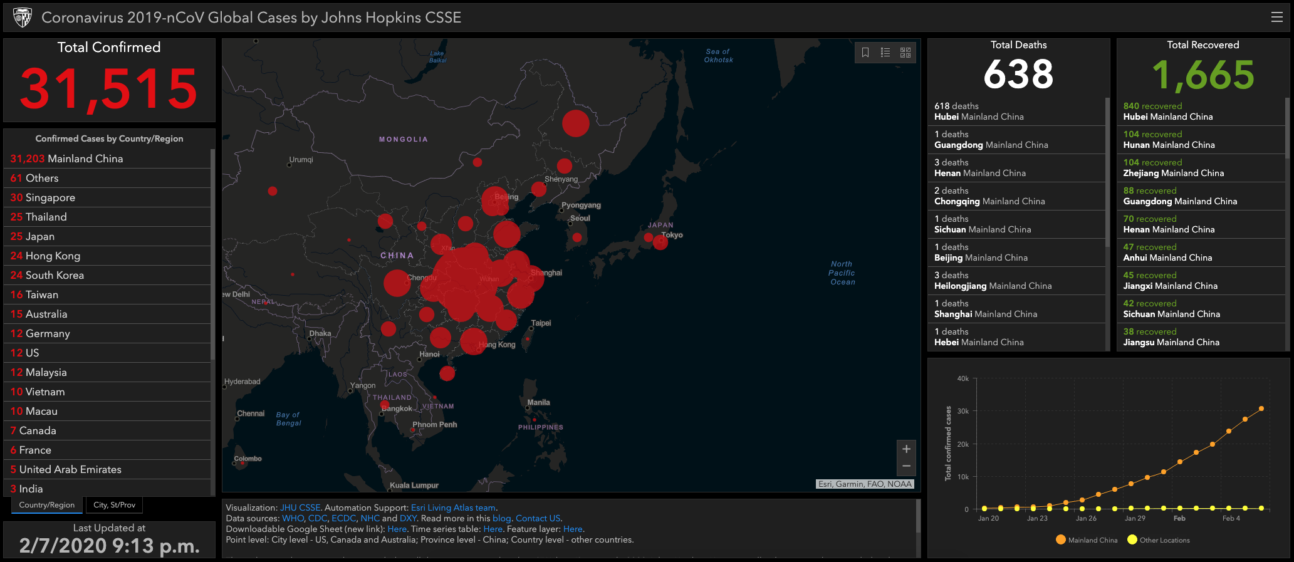Click the country list scrollbar
1294x562 pixels.
(213, 254)
